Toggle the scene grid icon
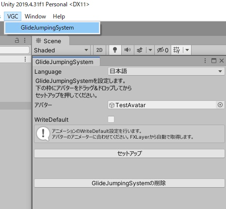This screenshot has height=209, width=226. point(177,50)
